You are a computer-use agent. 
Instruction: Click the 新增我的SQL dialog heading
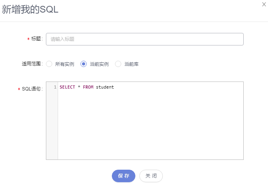click(x=30, y=9)
